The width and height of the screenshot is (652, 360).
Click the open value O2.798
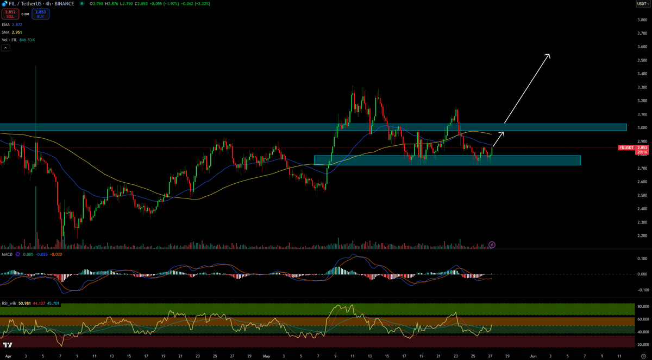tap(96, 4)
